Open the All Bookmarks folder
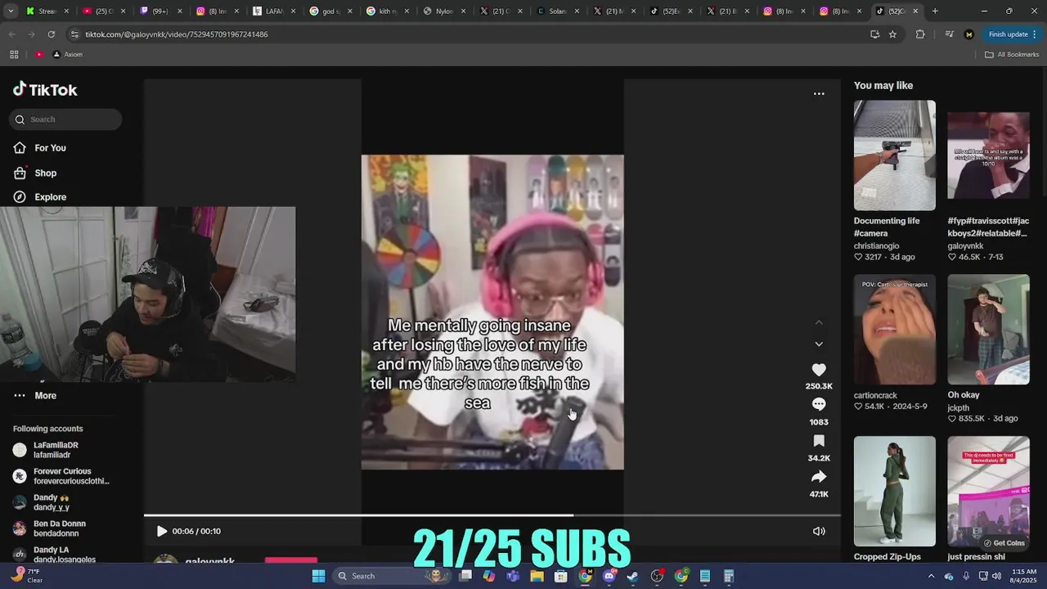 (x=1012, y=55)
